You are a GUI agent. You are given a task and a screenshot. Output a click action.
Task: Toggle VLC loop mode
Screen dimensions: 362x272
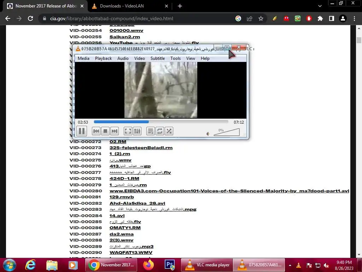pos(159,131)
